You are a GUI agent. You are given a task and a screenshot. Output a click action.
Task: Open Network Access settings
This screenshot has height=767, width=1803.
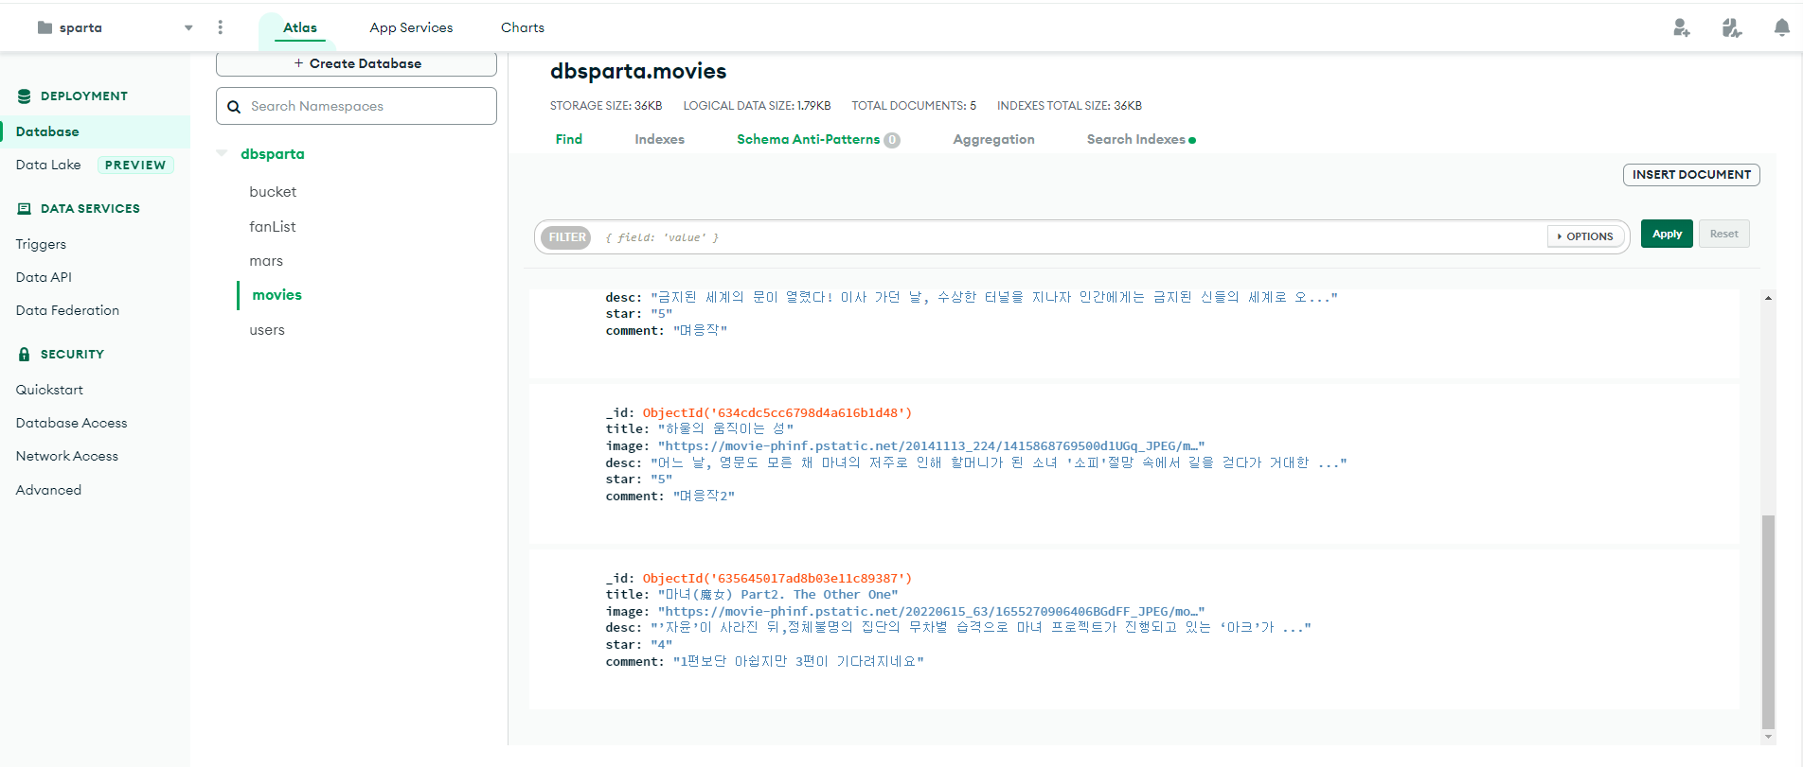tap(67, 456)
